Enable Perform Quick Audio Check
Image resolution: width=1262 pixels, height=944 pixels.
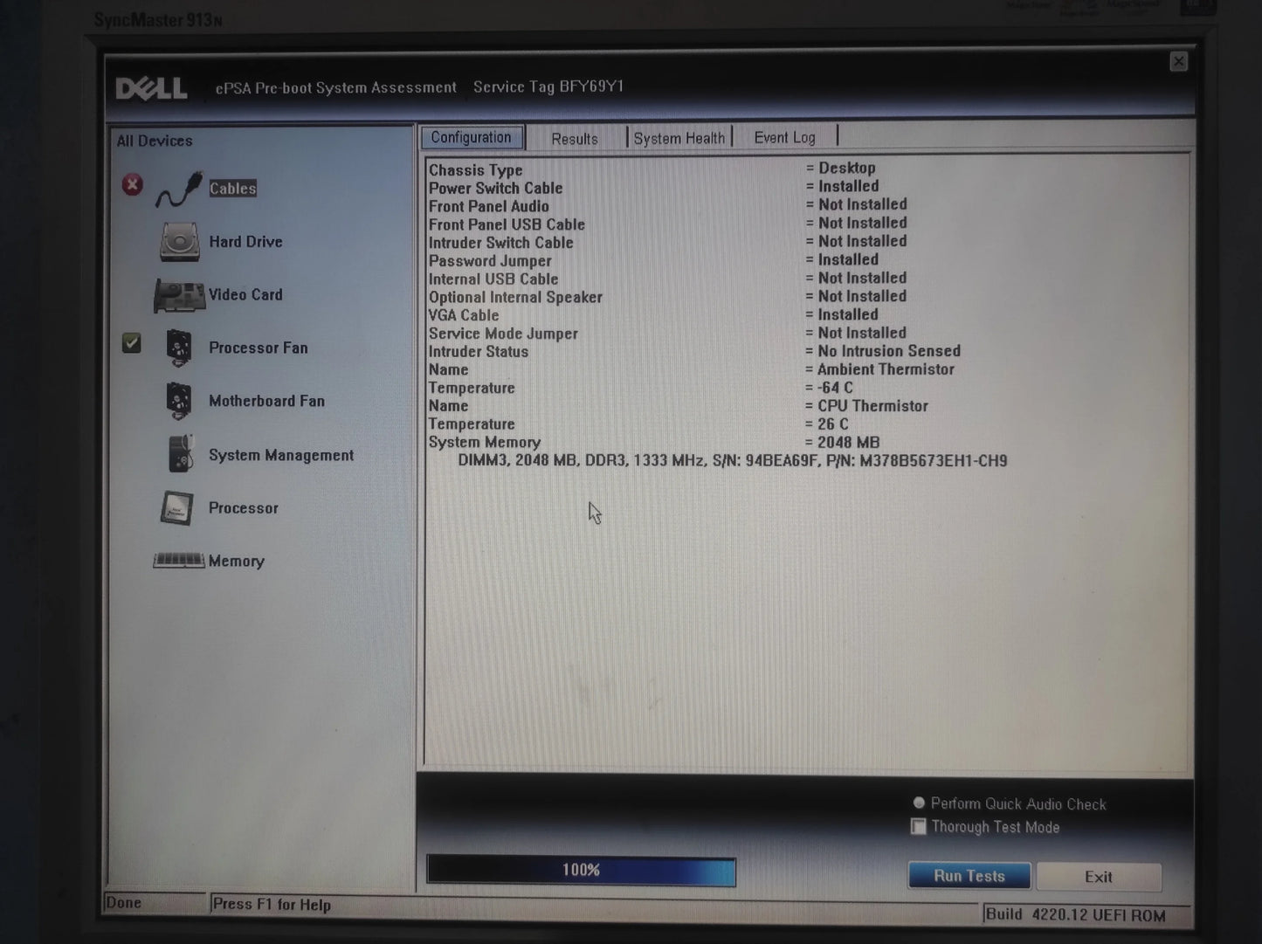point(919,803)
